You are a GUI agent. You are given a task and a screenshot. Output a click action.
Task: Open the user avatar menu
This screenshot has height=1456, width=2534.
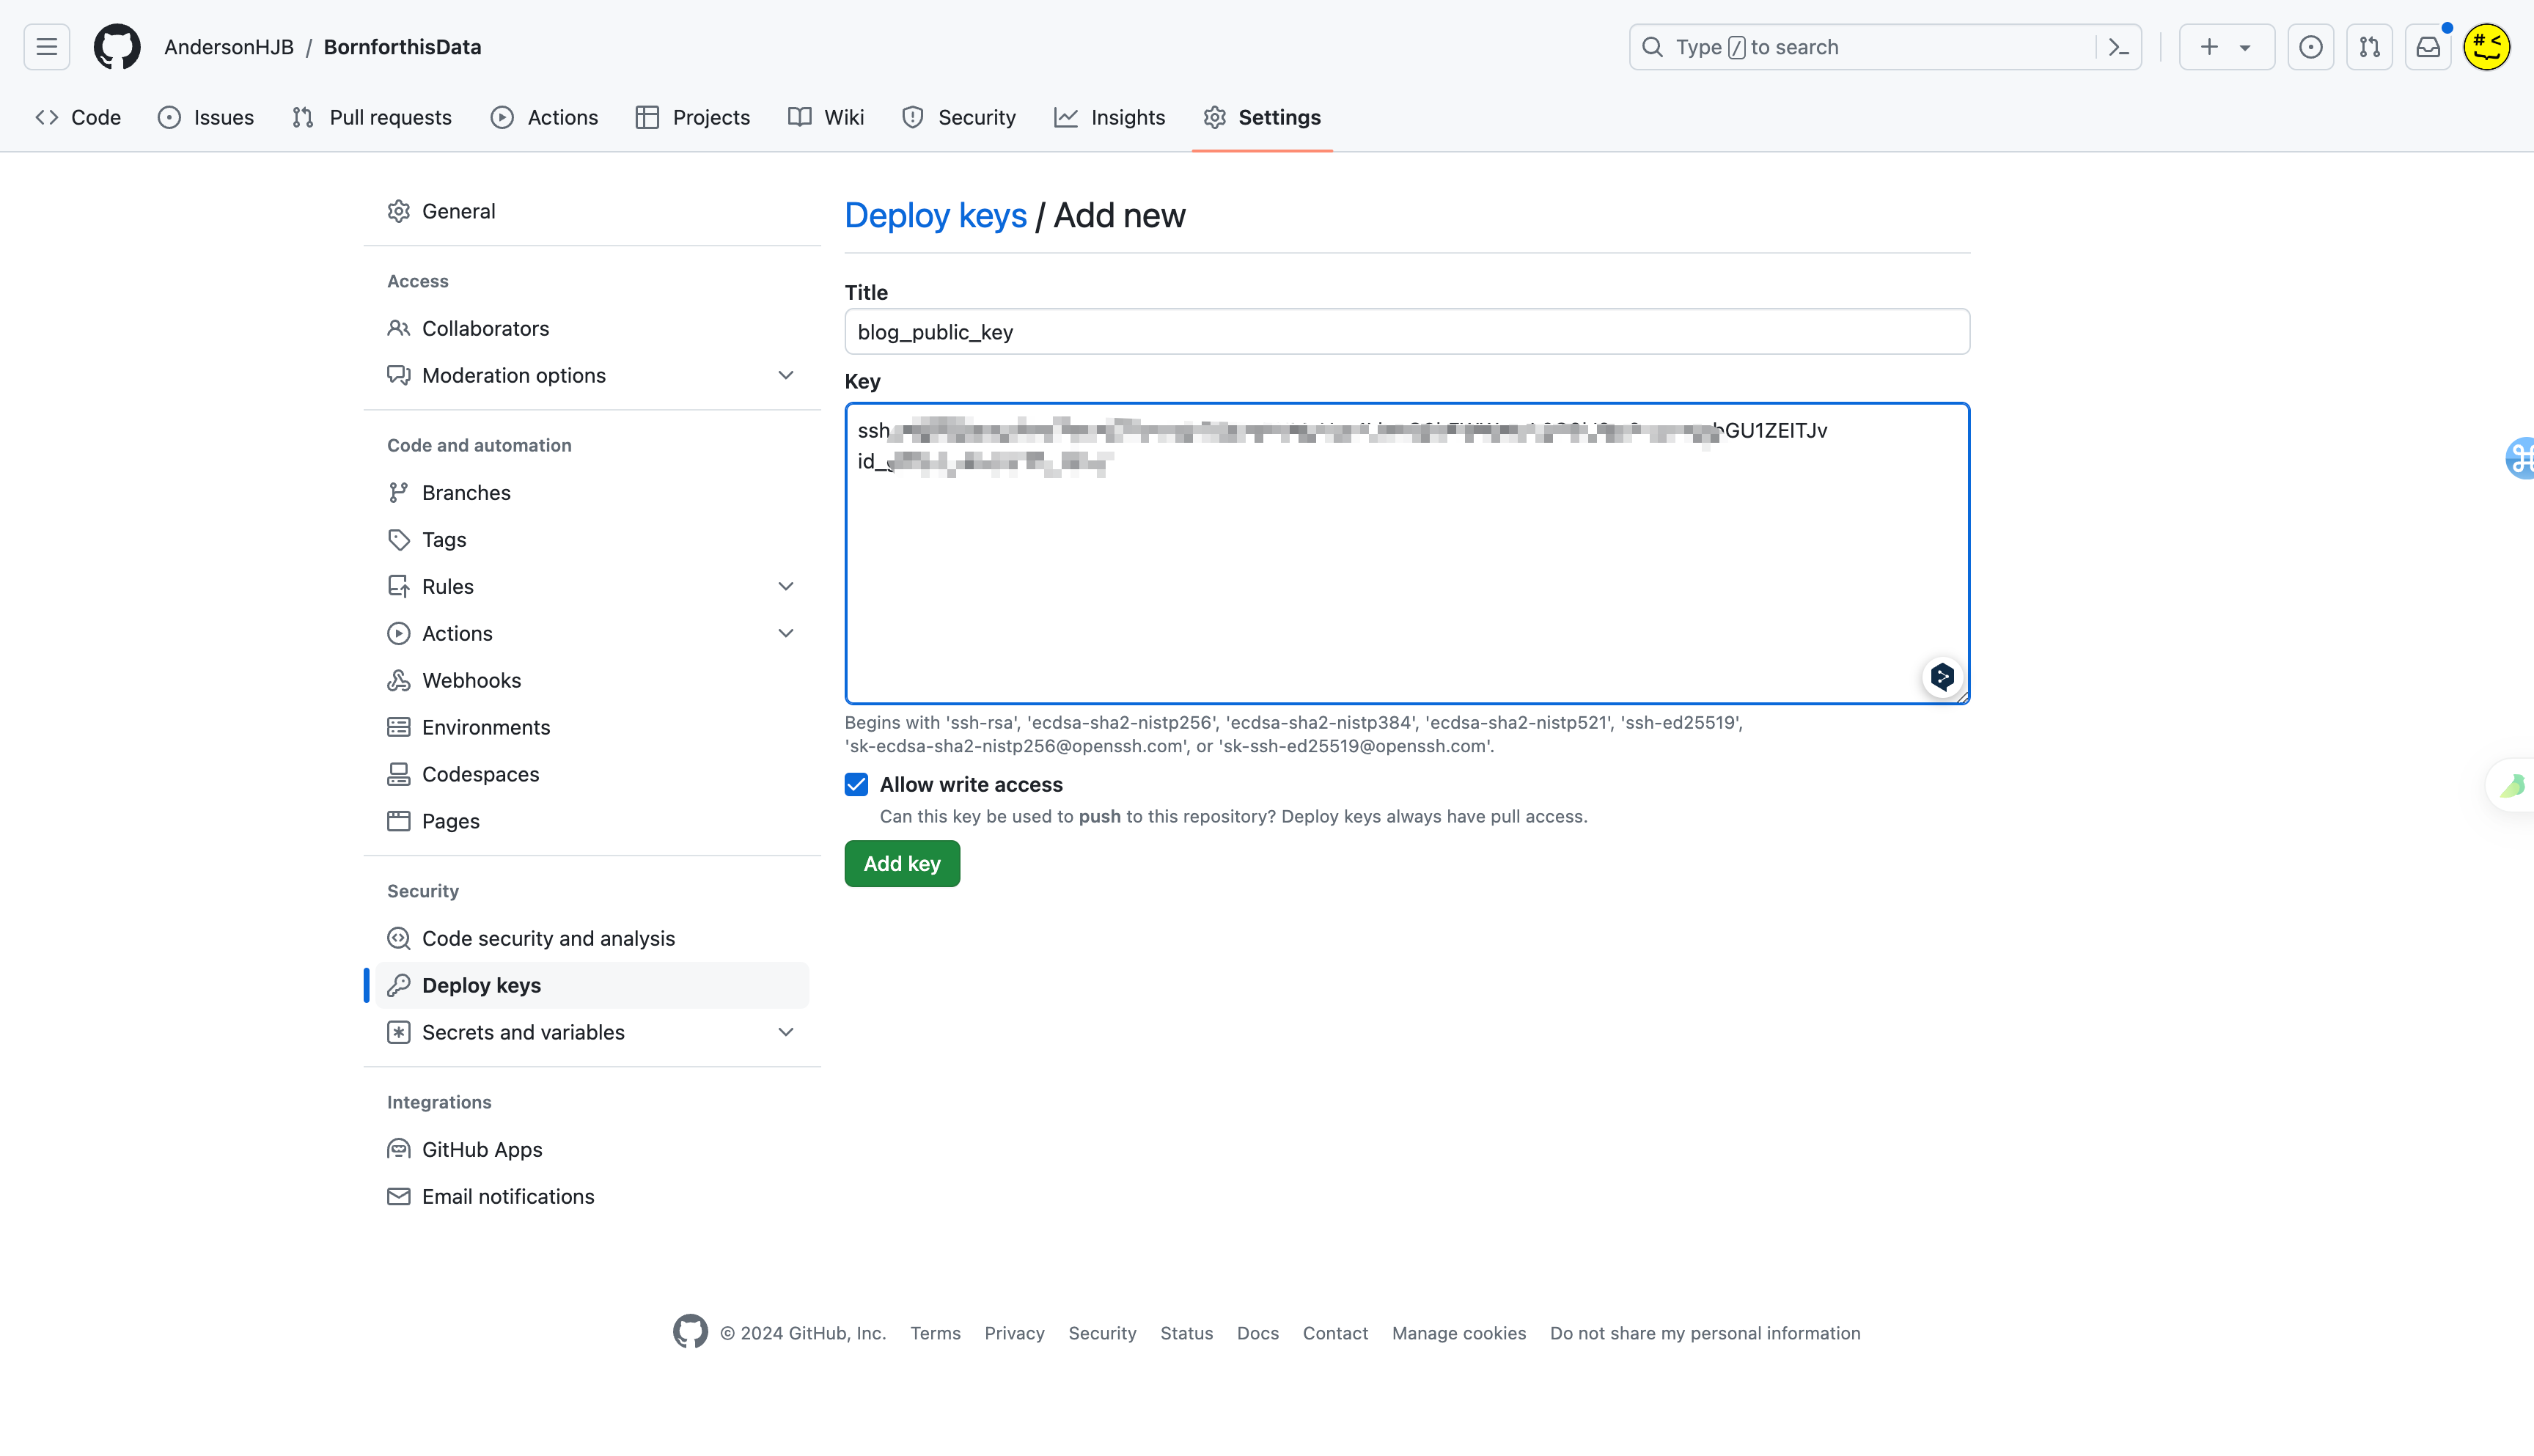point(2487,47)
